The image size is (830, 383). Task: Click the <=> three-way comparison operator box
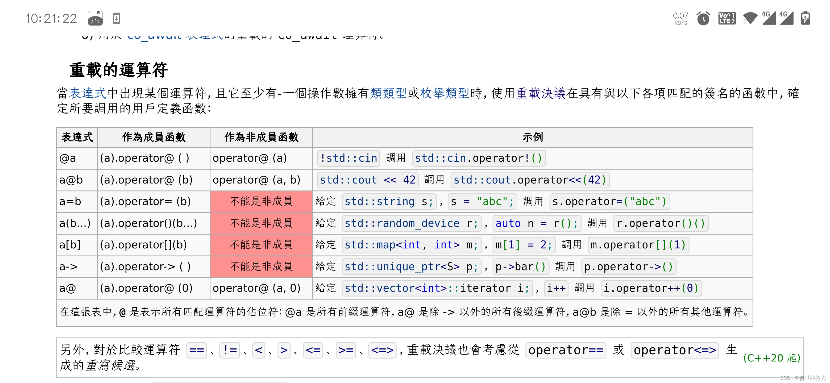[x=382, y=350]
